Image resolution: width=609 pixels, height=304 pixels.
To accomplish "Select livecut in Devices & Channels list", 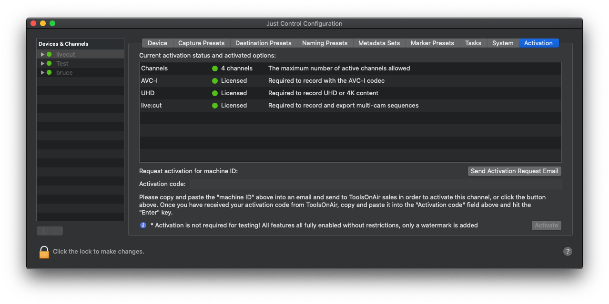I will (80, 54).
